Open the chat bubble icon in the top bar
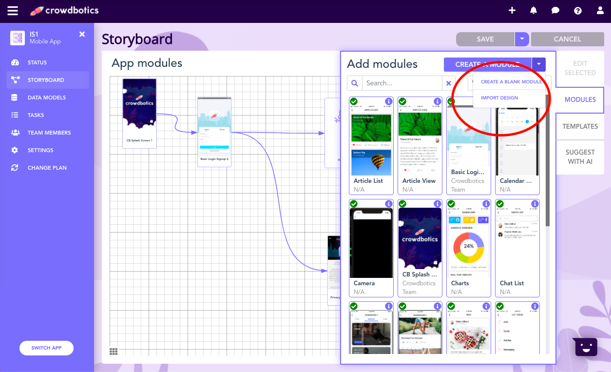This screenshot has width=611, height=372. pos(555,10)
